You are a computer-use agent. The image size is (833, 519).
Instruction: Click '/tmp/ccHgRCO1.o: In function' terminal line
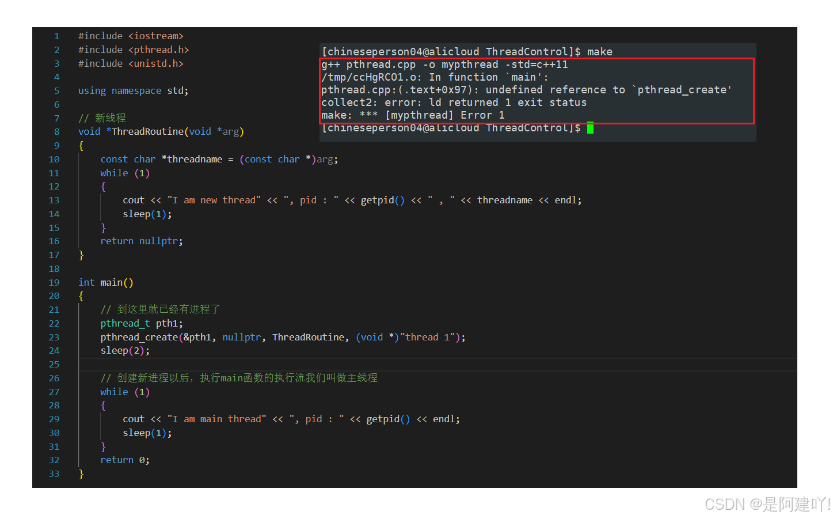(435, 77)
